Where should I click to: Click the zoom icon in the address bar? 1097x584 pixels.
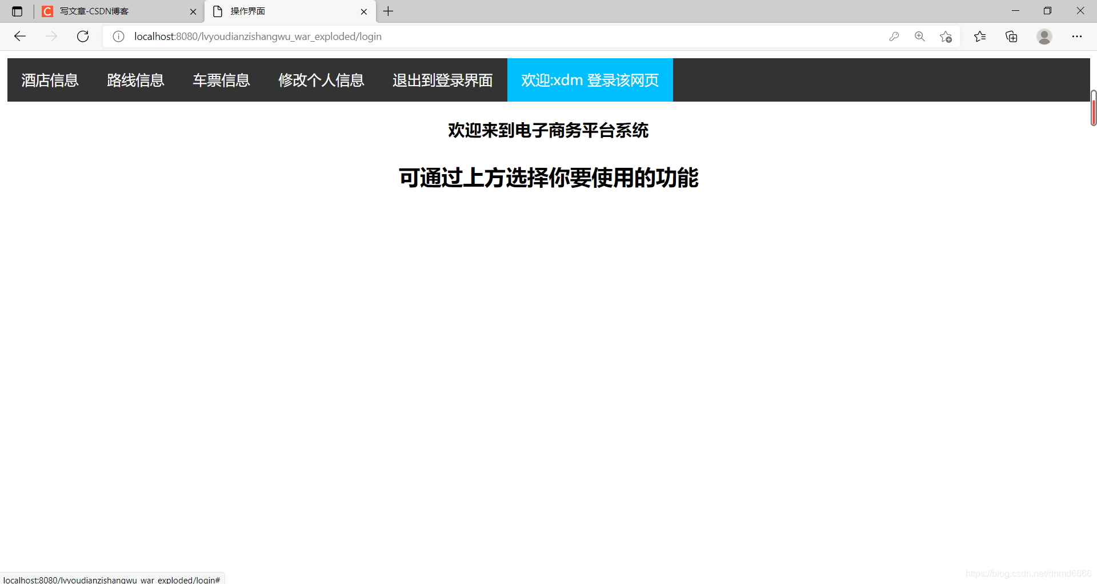pos(920,36)
